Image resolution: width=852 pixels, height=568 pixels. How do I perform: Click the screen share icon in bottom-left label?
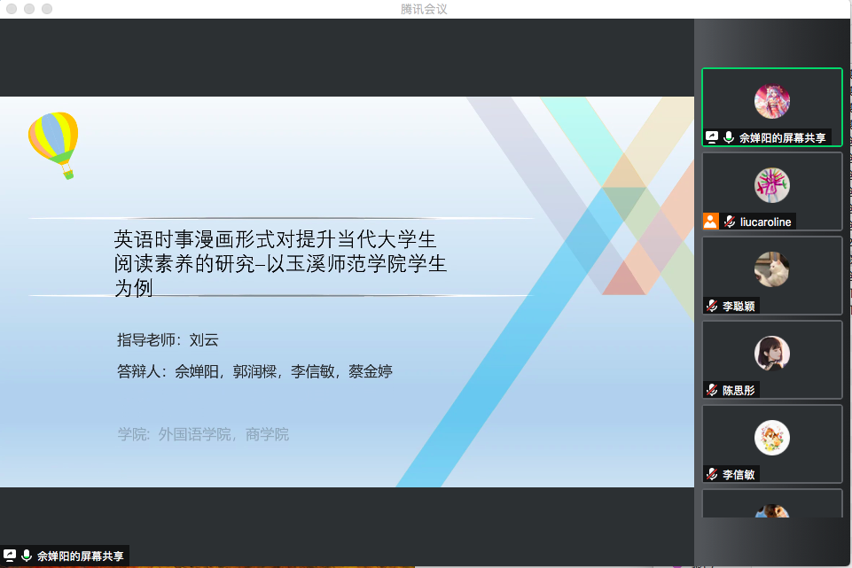10,556
